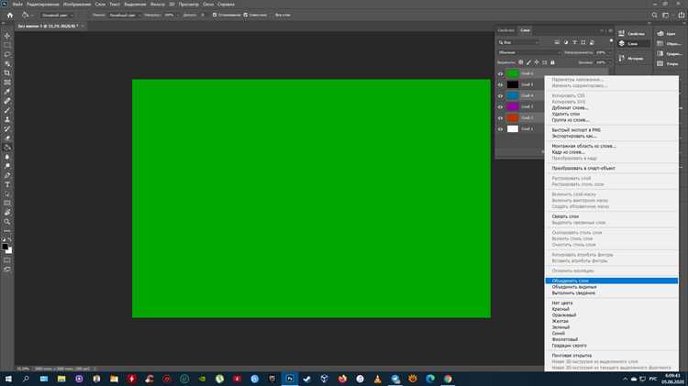Select the Move tool
688x386 pixels.
point(7,36)
